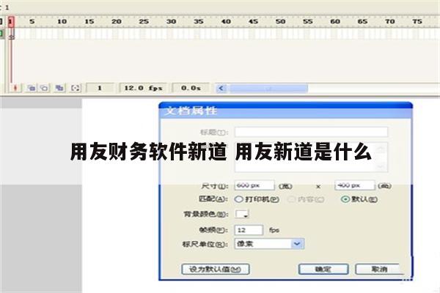Click the center frame icon in timeline

pos(15,88)
